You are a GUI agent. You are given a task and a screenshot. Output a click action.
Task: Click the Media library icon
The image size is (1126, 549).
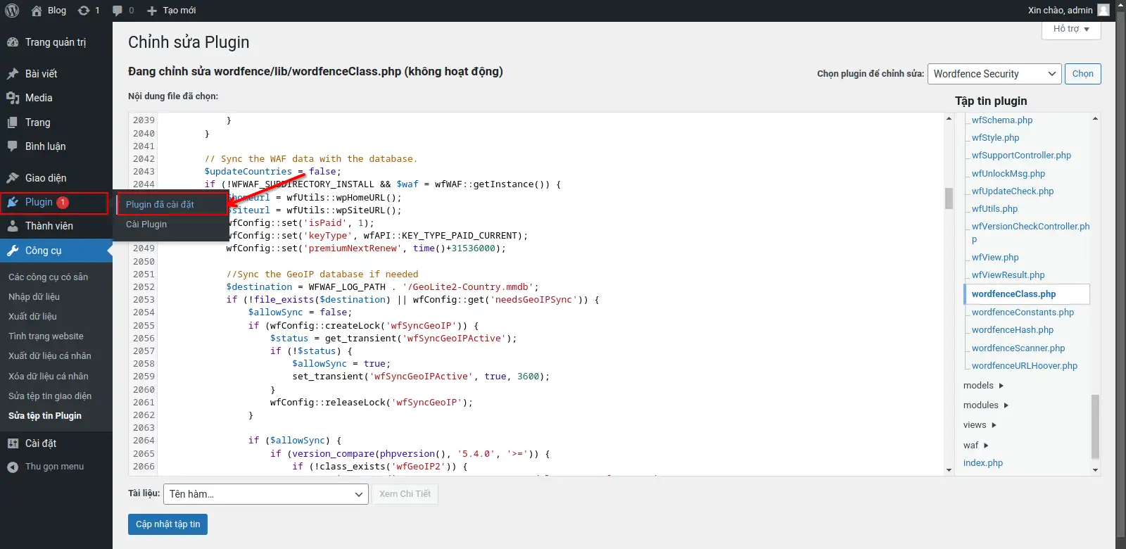pos(13,99)
